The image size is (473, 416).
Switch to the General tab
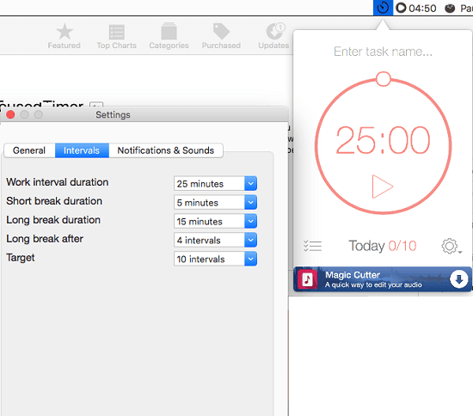click(29, 150)
